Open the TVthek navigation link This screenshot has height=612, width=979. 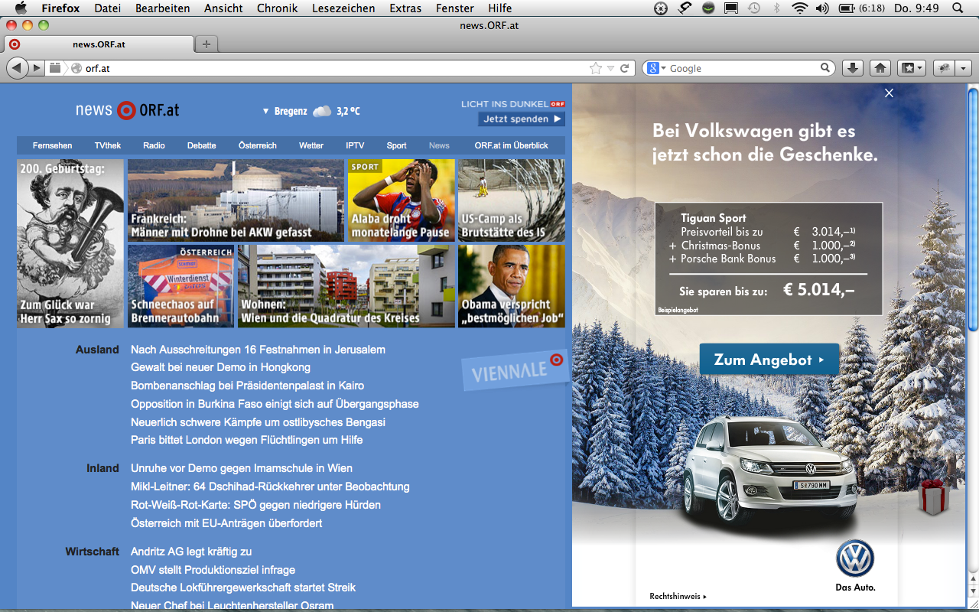108,145
